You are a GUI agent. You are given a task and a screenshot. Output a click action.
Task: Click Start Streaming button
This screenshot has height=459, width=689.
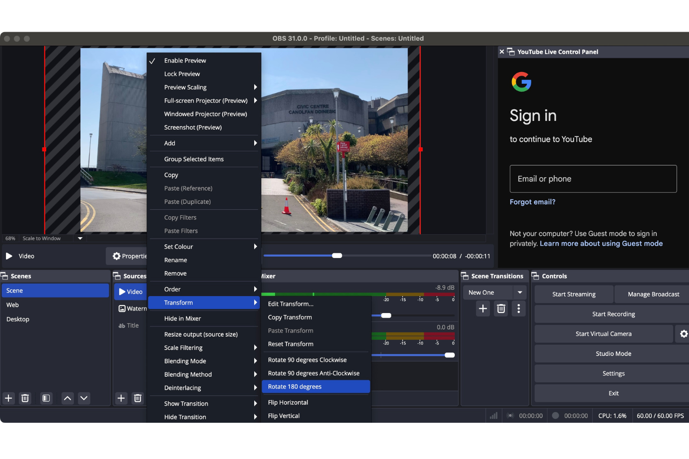click(574, 294)
